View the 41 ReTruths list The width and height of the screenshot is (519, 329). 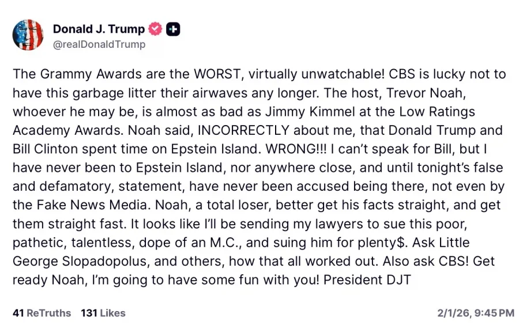pos(42,313)
